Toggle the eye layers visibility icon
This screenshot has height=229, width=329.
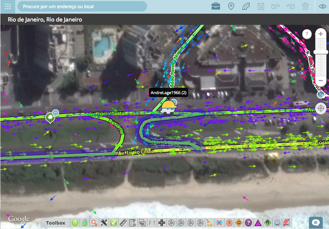pyautogui.click(x=322, y=6)
